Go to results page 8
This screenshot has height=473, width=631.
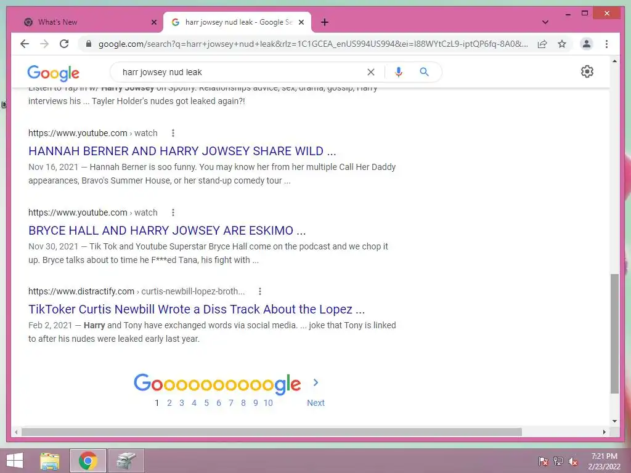point(243,403)
